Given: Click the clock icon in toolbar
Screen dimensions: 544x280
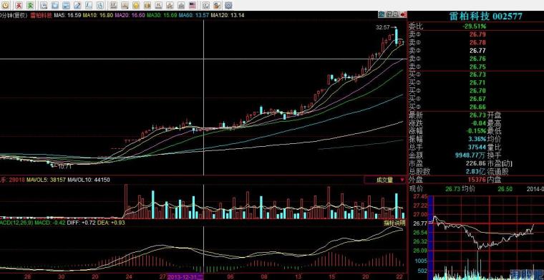Looking at the screenshot, I should click(x=6, y=5).
